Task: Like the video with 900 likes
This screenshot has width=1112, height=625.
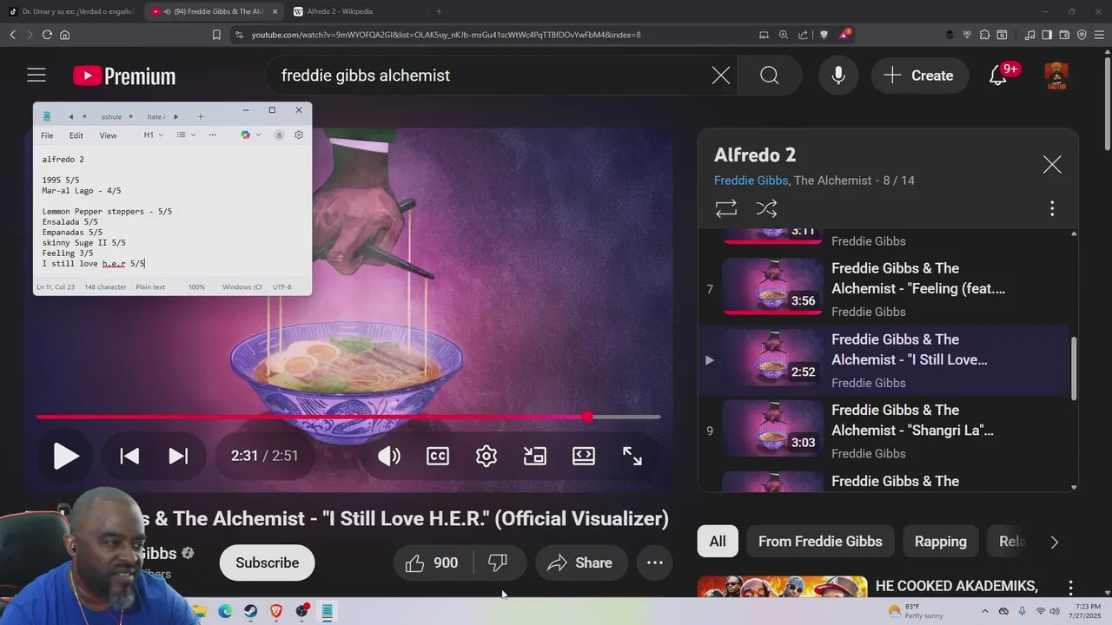Action: coord(432,563)
